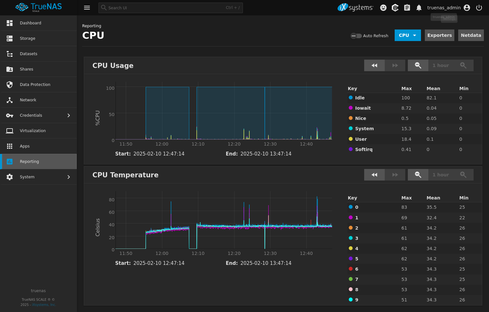
Task: Open the power options icon
Action: point(479,7)
